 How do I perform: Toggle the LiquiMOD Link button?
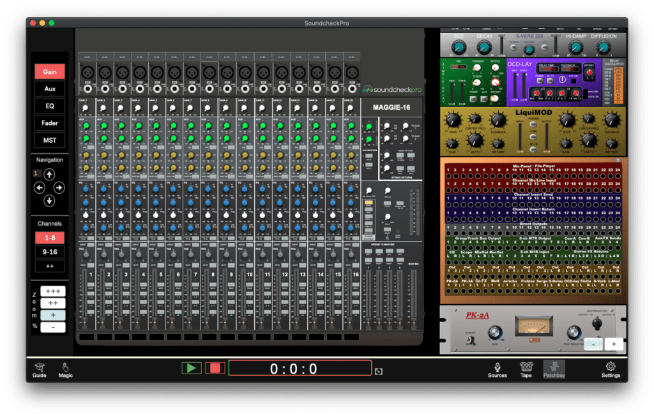click(x=533, y=136)
